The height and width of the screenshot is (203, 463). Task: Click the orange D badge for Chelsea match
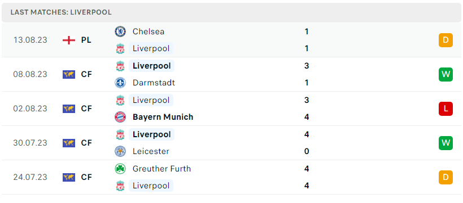tap(445, 40)
